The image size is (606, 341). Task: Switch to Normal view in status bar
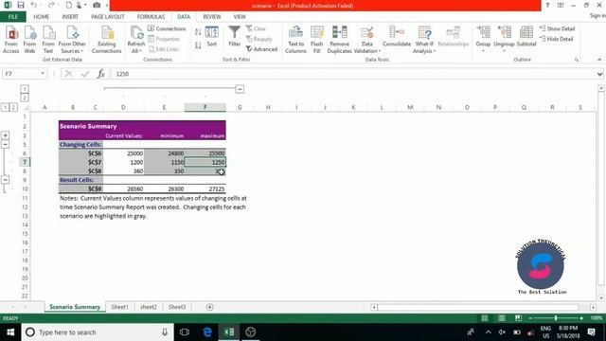[x=485, y=318]
